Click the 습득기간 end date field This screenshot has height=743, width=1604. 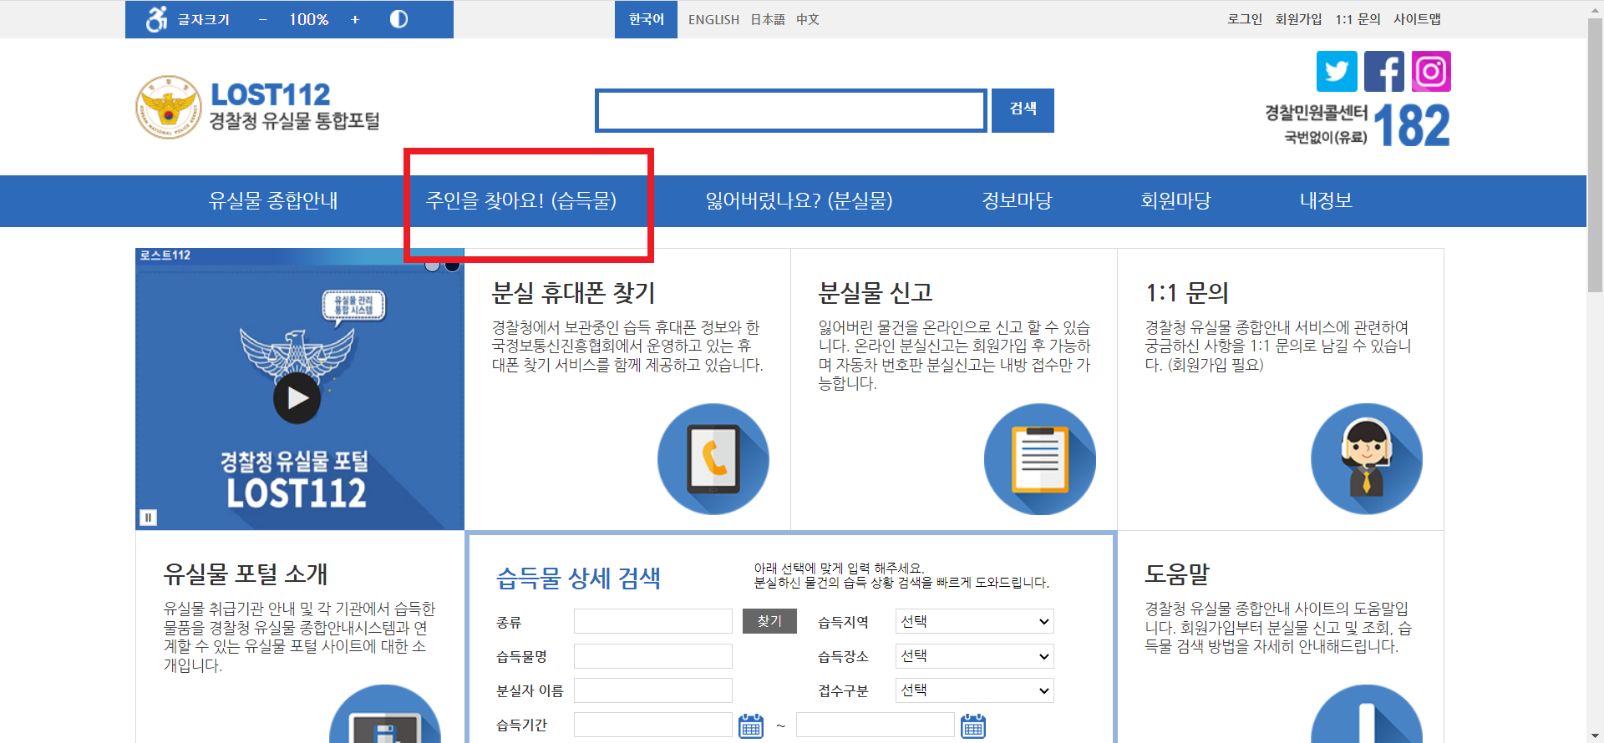[x=876, y=725]
